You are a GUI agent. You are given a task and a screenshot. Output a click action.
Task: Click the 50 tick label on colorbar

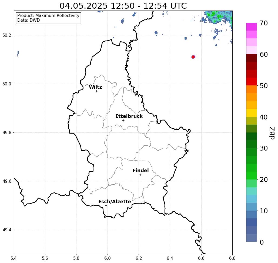click(x=263, y=86)
